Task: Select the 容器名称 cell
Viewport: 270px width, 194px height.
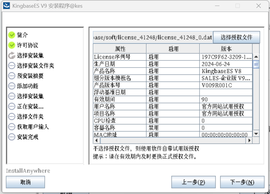Action: 120,128
